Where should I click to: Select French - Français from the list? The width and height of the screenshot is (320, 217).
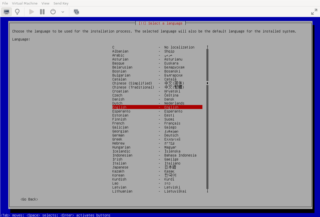(157, 123)
